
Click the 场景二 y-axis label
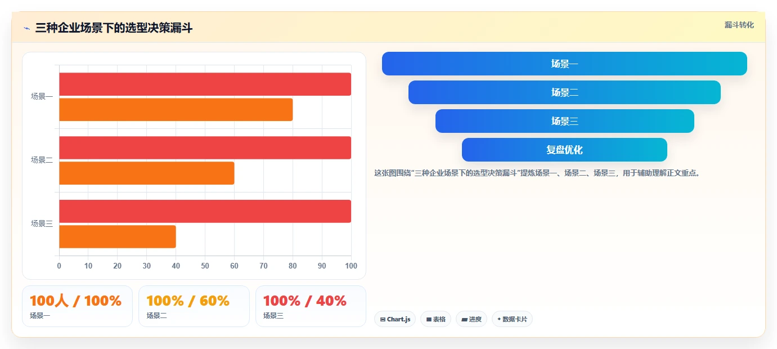[42, 160]
